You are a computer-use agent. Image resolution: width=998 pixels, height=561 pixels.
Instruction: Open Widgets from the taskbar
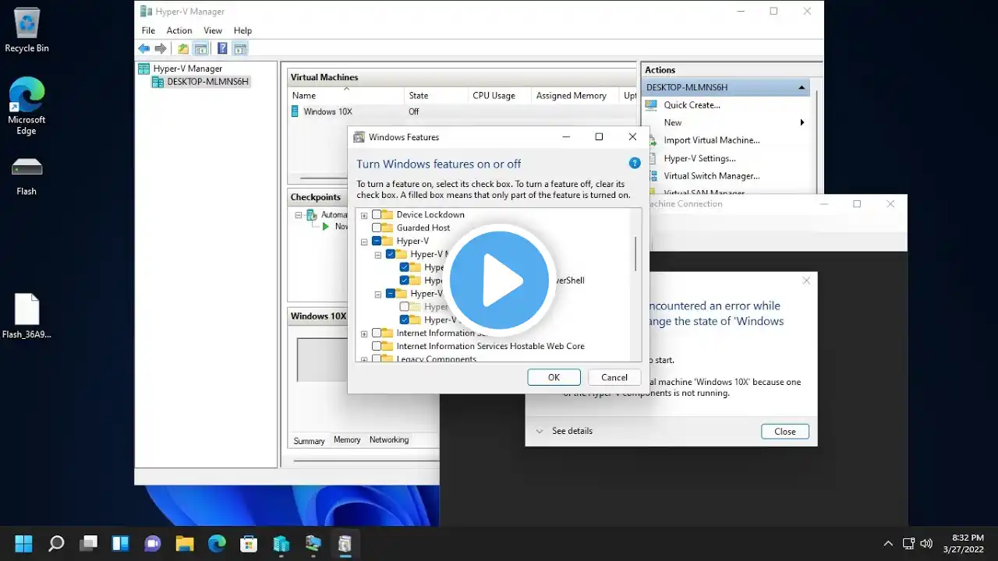[x=121, y=543]
